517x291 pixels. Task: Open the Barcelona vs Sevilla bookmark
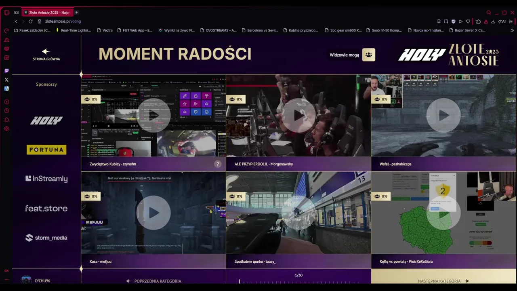[x=260, y=30]
